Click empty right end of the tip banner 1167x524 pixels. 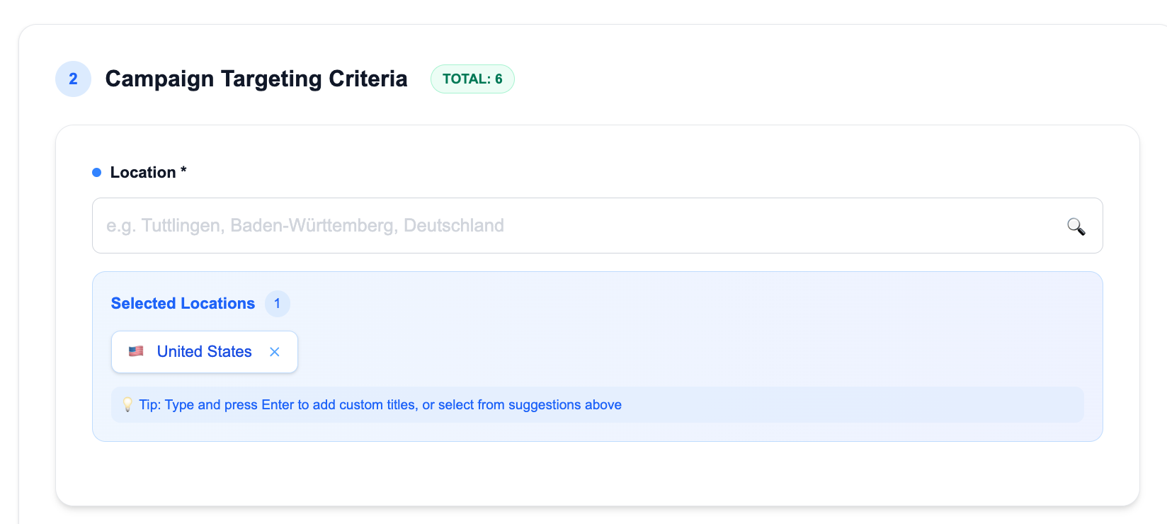click(921, 405)
